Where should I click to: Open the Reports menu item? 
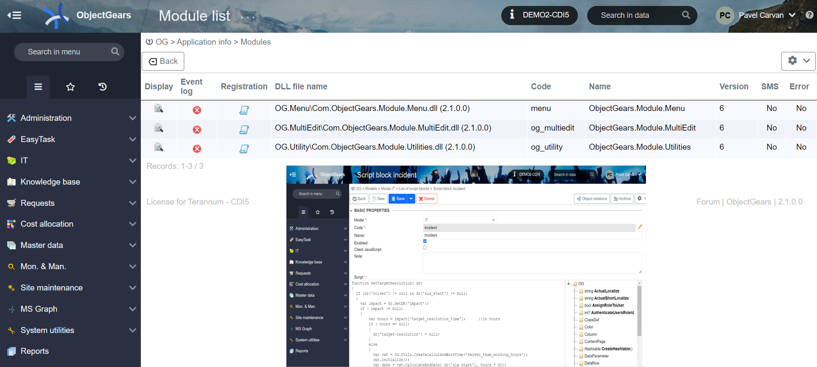(x=34, y=351)
